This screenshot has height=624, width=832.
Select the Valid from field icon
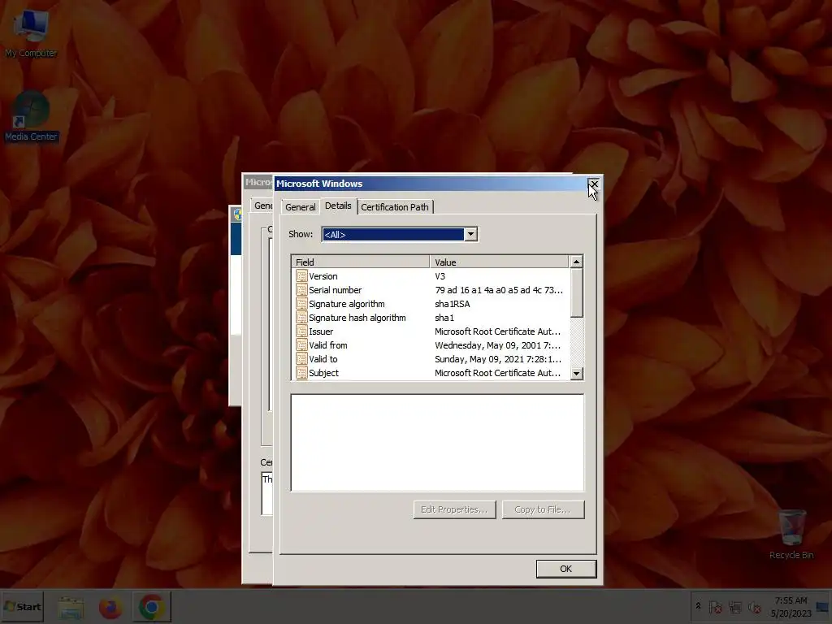click(x=301, y=344)
